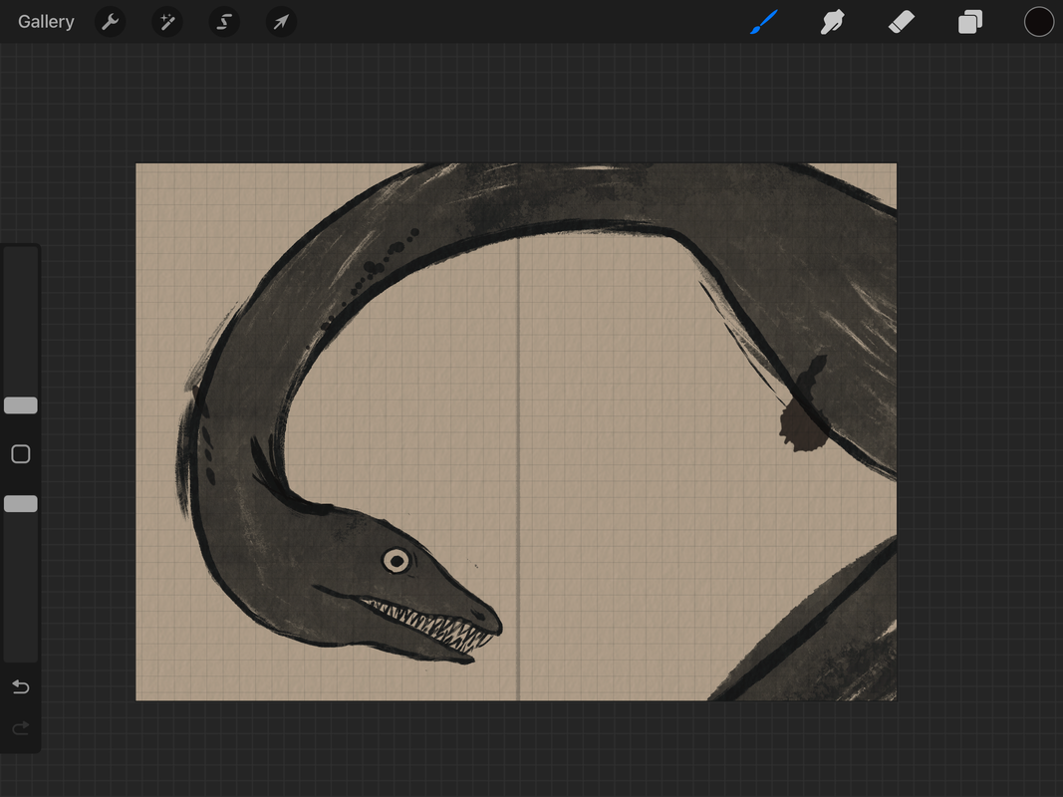Viewport: 1063px width, 797px height.
Task: Tap the square modify button in sidebar
Action: tap(21, 454)
